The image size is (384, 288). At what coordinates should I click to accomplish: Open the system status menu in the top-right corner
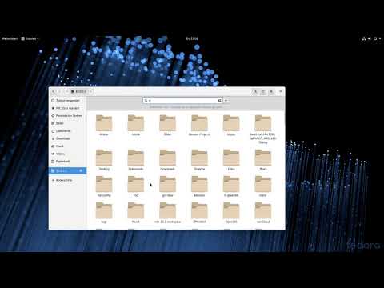tap(371, 38)
